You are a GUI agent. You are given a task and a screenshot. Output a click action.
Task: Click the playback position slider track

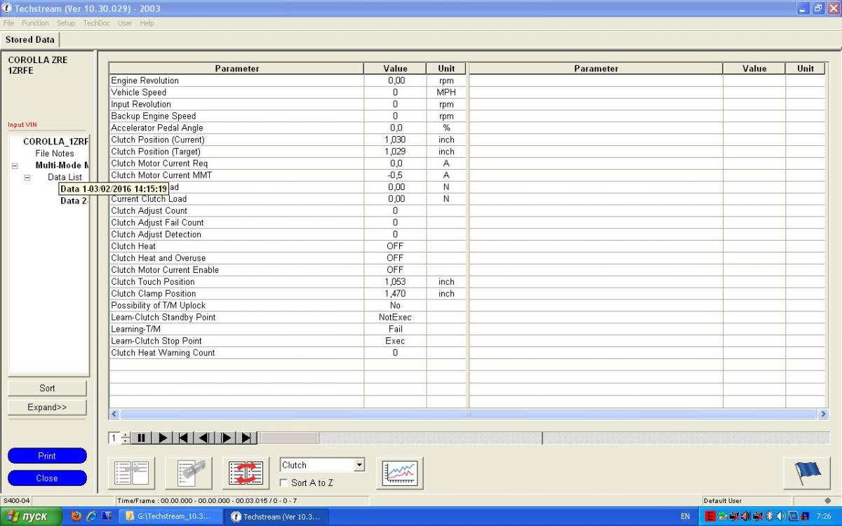coord(544,438)
